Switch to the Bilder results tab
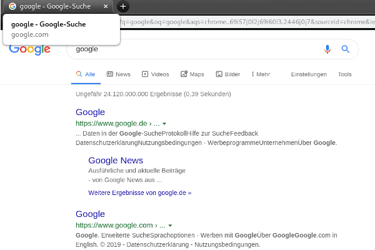The width and height of the screenshot is (375, 250). coord(228,74)
